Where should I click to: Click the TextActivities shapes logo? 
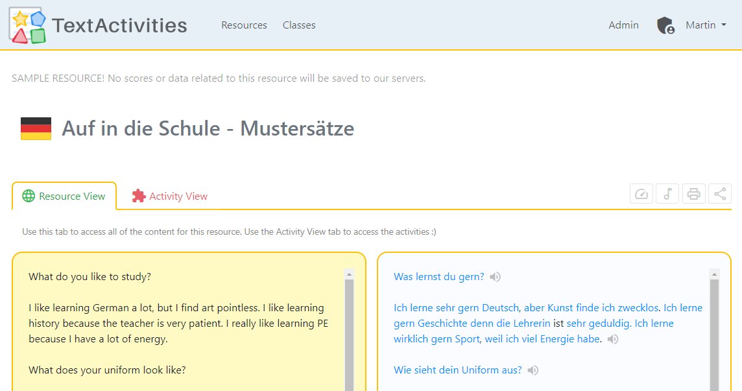click(x=27, y=25)
